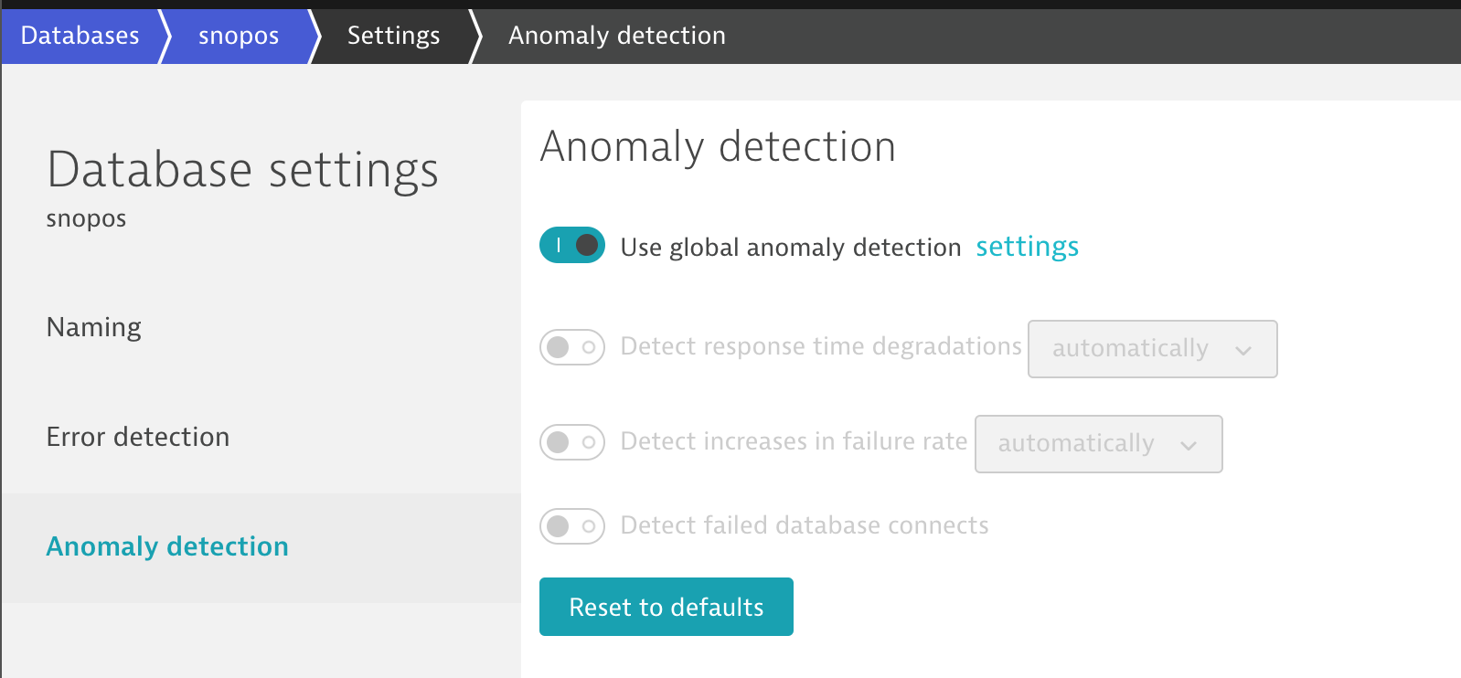
Task: Click the snopos name under Database settings
Action: pos(87,219)
